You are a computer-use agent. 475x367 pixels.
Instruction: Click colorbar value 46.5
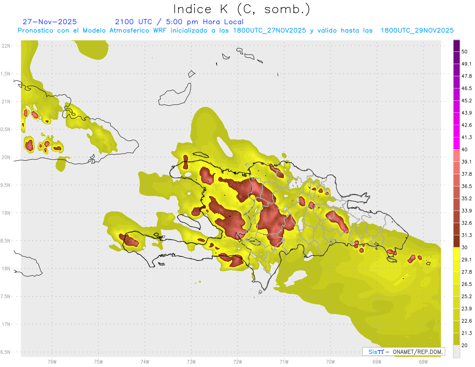467,88
